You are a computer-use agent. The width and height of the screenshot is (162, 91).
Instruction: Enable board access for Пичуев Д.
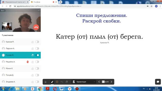(37, 75)
